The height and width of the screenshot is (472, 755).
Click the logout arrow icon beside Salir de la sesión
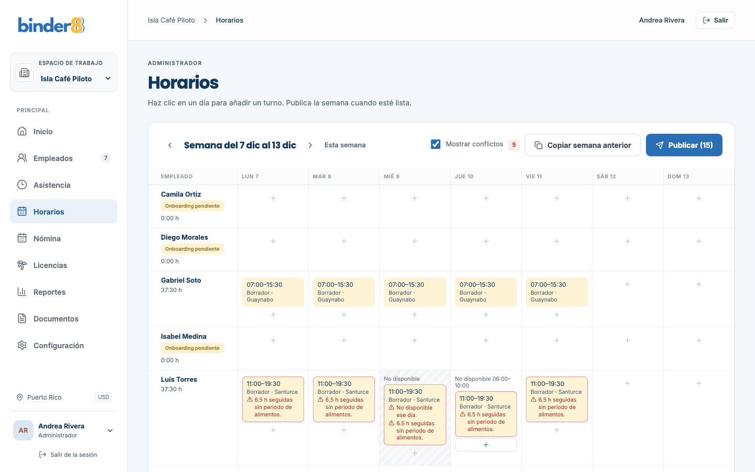[42, 455]
